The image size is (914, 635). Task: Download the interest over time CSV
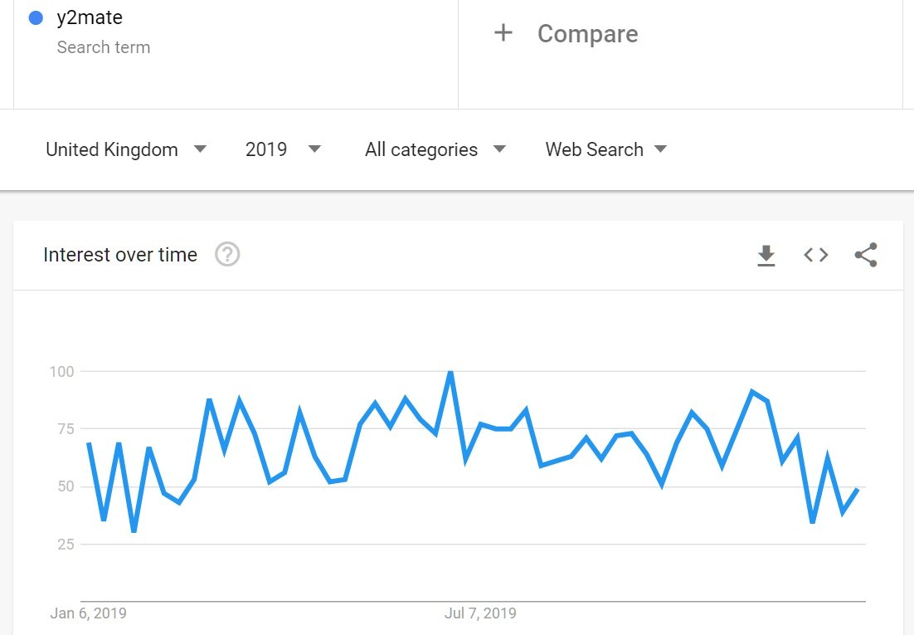(766, 256)
